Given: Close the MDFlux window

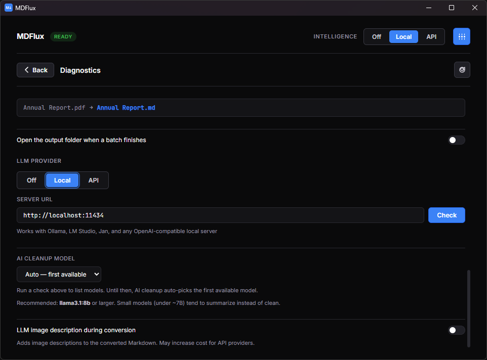Looking at the screenshot, I should click(x=474, y=8).
